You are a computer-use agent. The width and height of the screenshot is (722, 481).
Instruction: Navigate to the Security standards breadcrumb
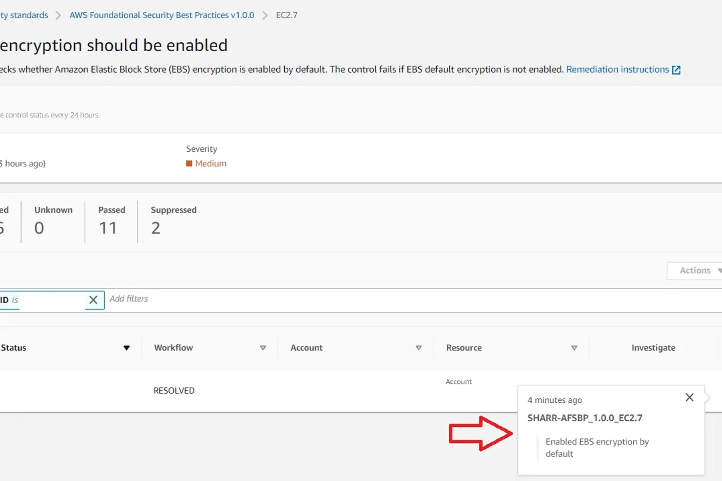click(24, 15)
